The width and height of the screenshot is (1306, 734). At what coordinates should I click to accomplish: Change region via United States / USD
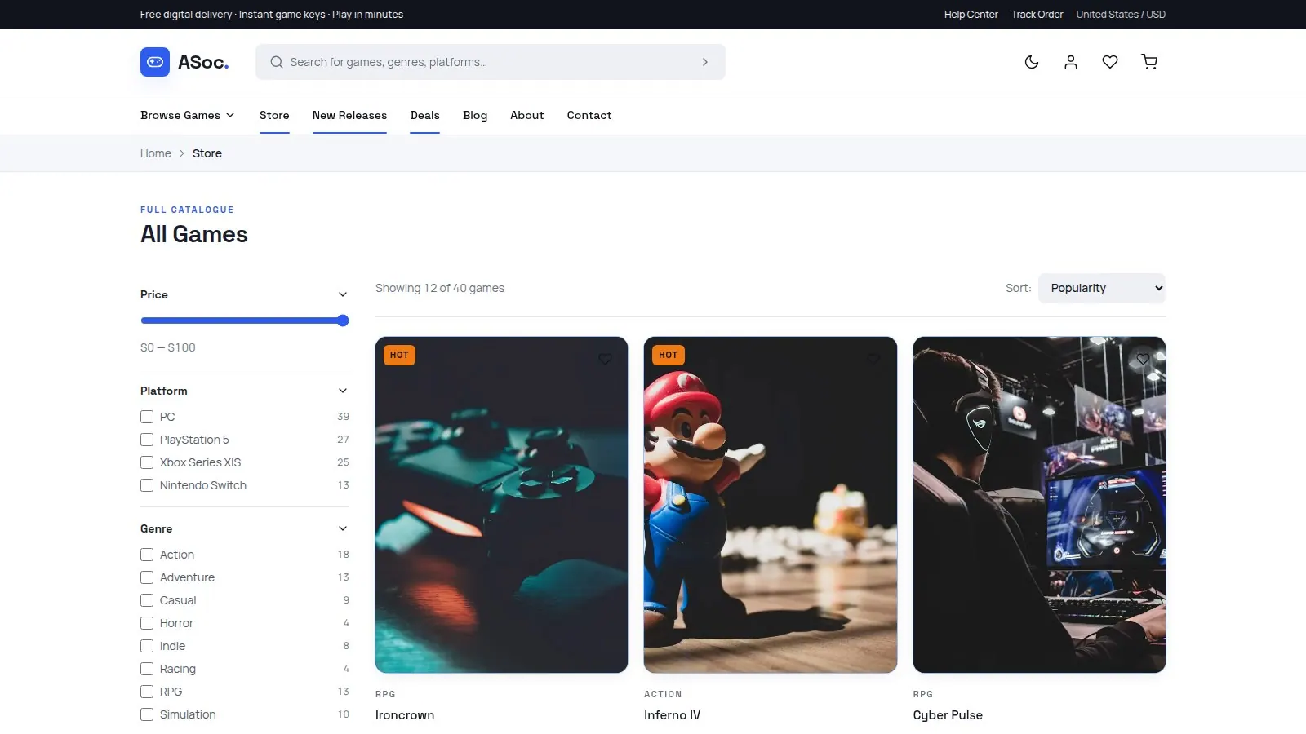point(1121,15)
